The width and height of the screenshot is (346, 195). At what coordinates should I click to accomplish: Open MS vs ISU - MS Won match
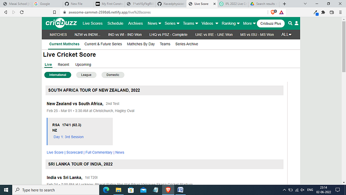click(x=257, y=35)
